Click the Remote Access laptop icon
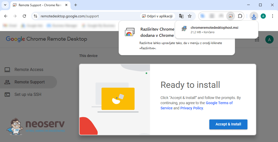Screen dimensions: 278x142 [x=7, y=69]
